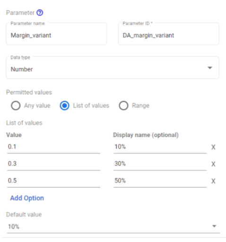The width and height of the screenshot is (226, 242).
Task: Open the Default value dropdown
Action: click(113, 226)
